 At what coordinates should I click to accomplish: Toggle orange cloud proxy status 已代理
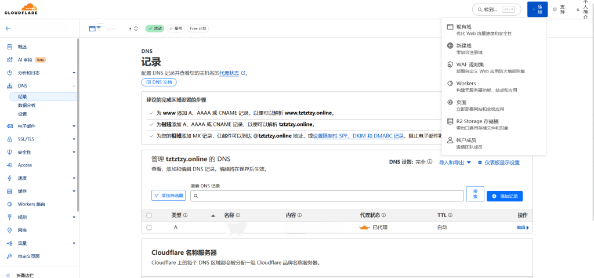point(364,228)
